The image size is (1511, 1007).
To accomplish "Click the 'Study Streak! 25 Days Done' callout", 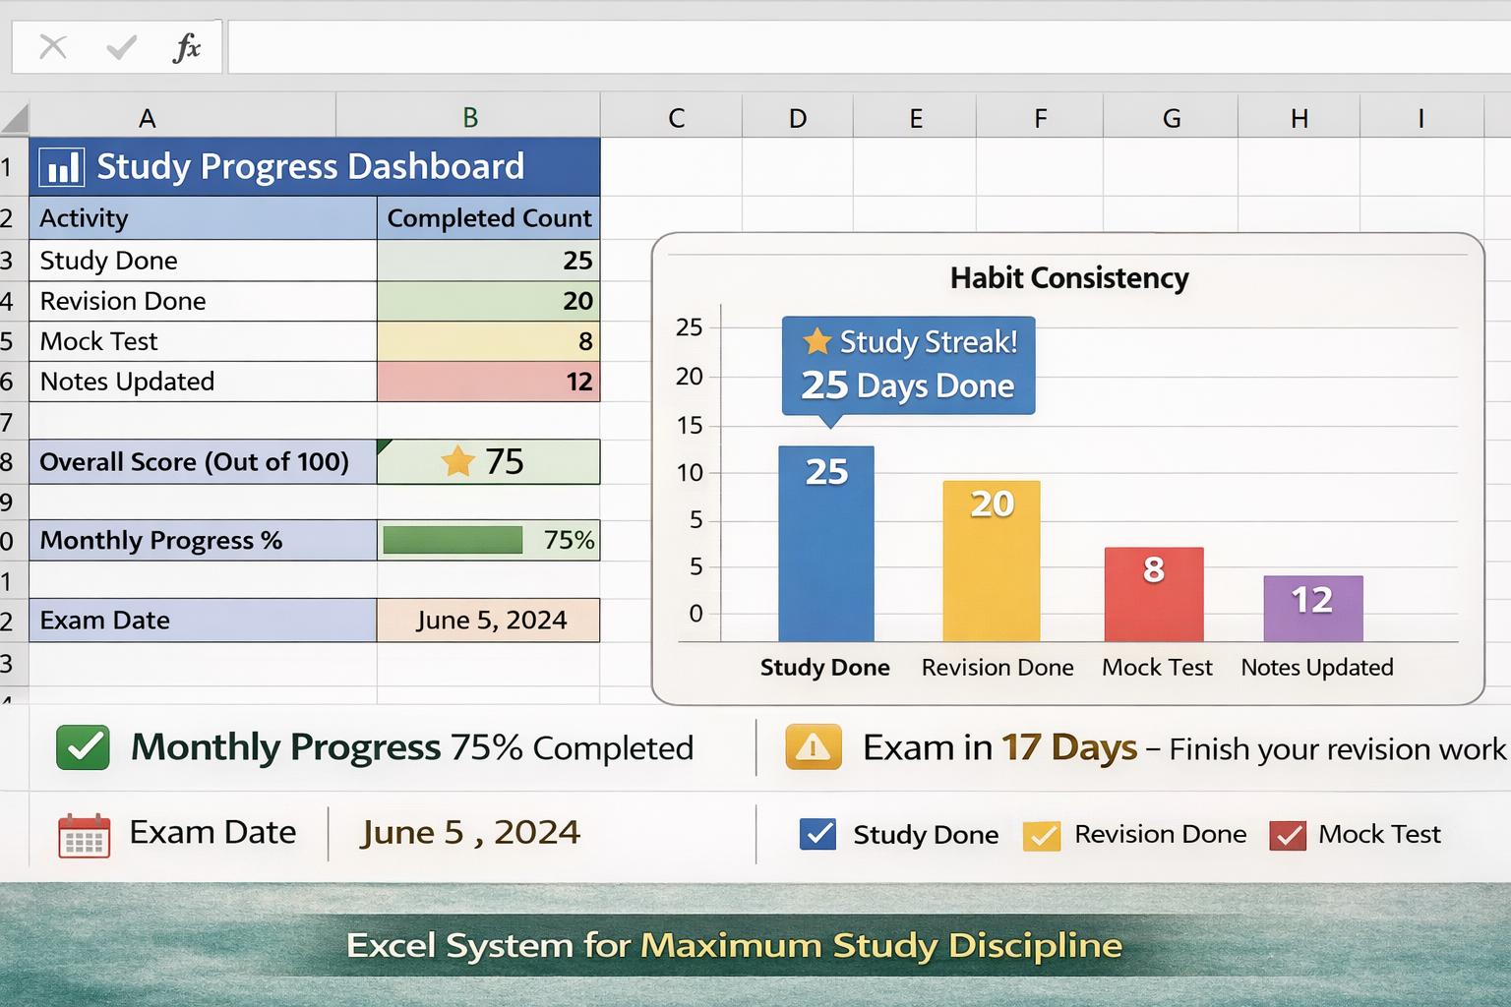I will pos(908,365).
